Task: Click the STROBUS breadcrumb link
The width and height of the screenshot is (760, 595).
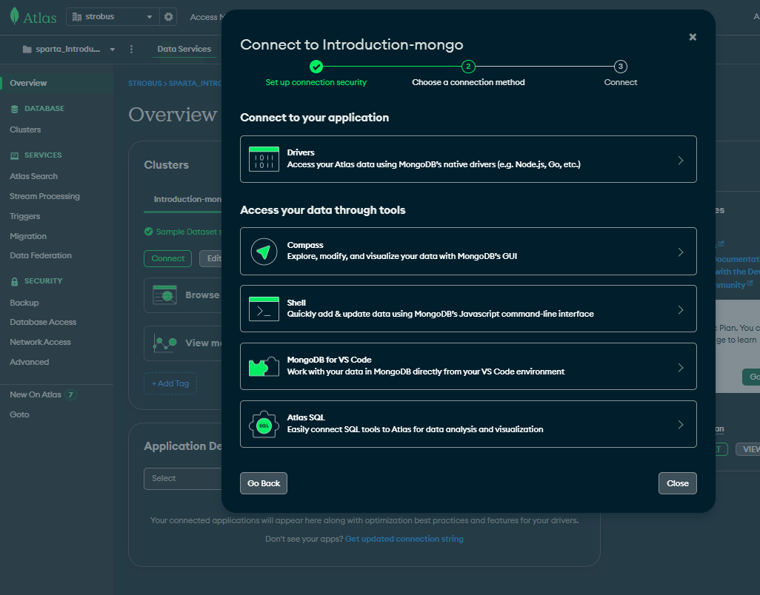Action: click(145, 84)
